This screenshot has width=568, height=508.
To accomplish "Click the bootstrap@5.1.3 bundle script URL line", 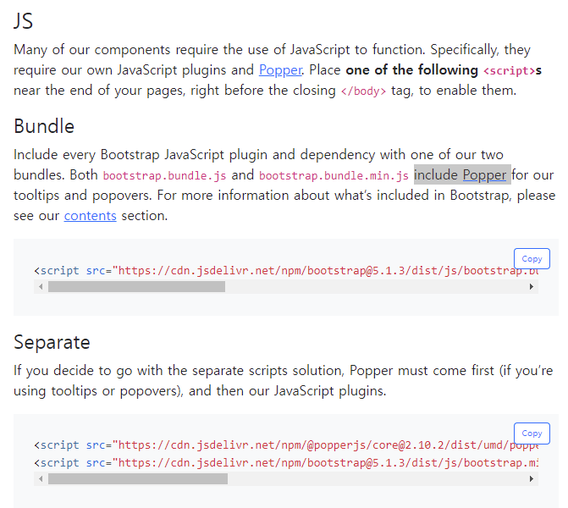I will 286,271.
